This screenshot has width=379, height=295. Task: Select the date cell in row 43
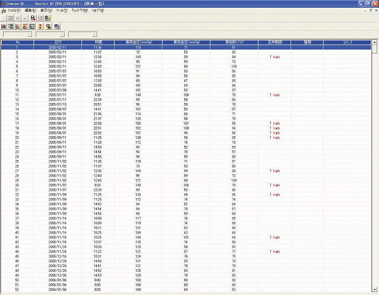point(58,247)
